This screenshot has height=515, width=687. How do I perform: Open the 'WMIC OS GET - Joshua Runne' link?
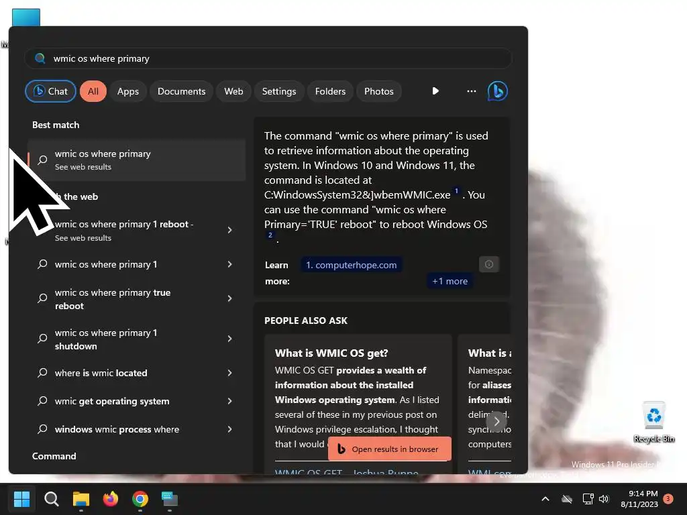click(347, 471)
